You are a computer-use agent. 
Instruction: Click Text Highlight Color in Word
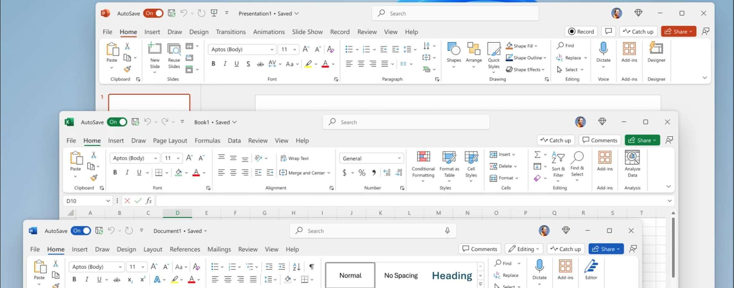point(175,280)
